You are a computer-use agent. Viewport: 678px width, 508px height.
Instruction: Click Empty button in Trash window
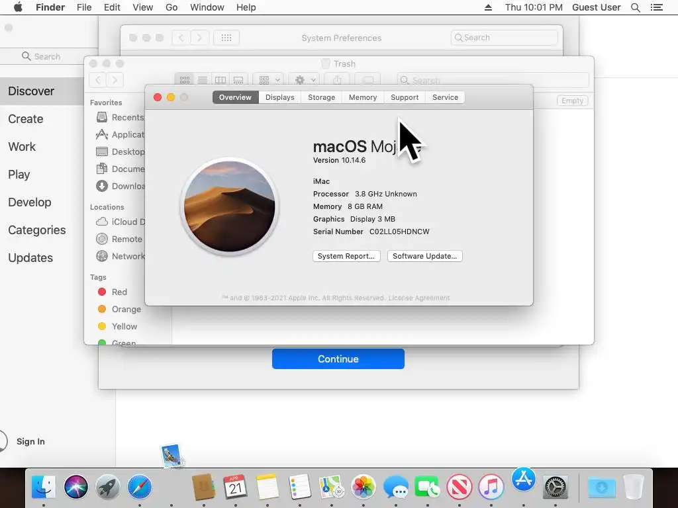click(x=572, y=101)
